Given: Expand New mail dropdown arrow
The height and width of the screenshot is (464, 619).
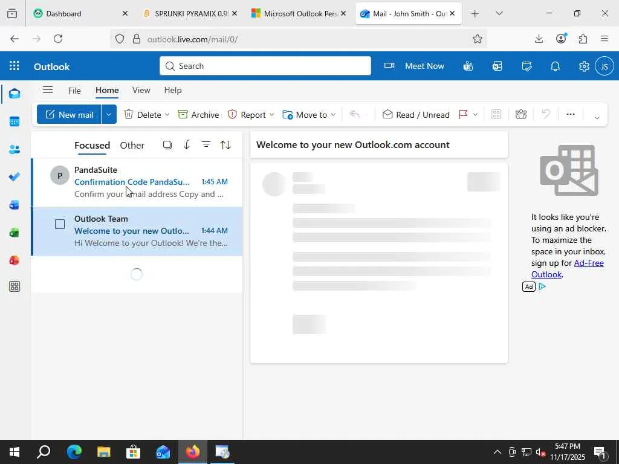Looking at the screenshot, I should 109,114.
